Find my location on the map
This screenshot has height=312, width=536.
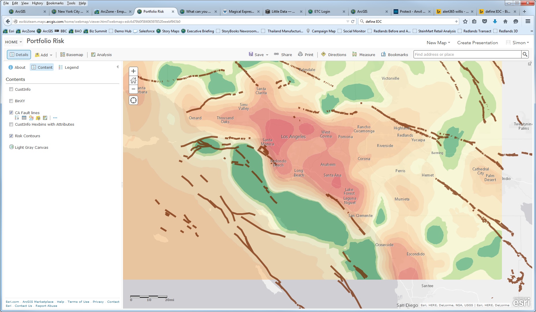pyautogui.click(x=133, y=100)
